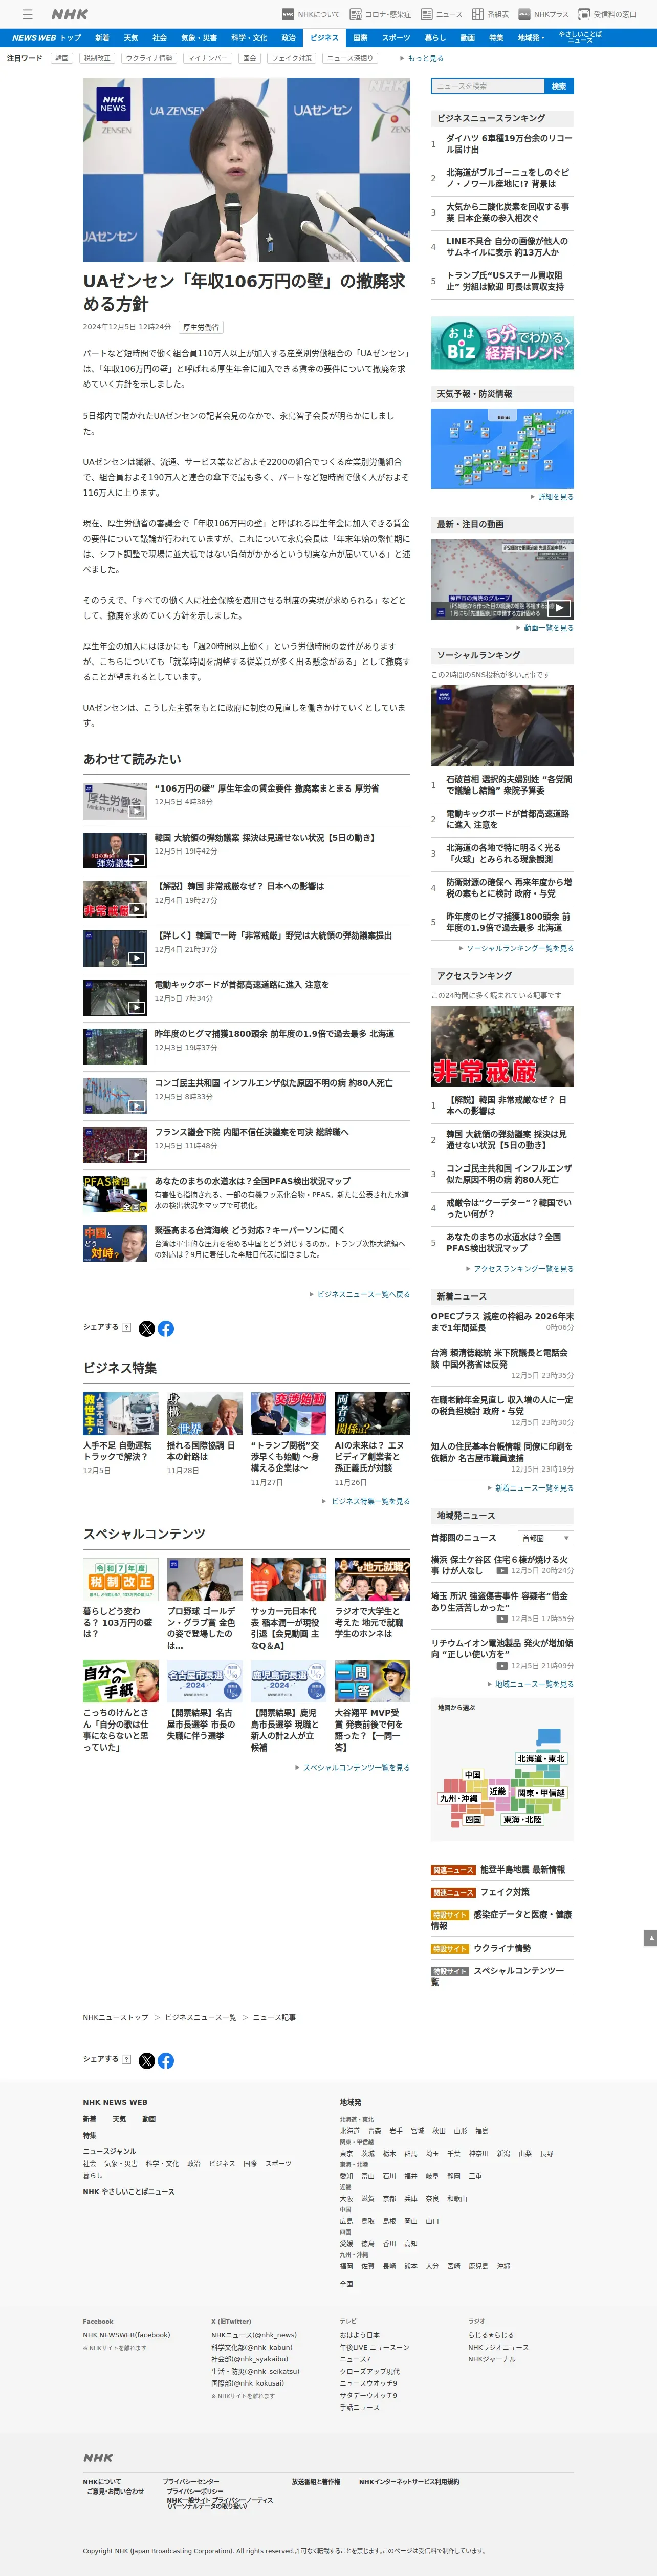This screenshot has width=657, height=2576.
Task: Click the 税制改正 keyword tag
Action: 97,58
